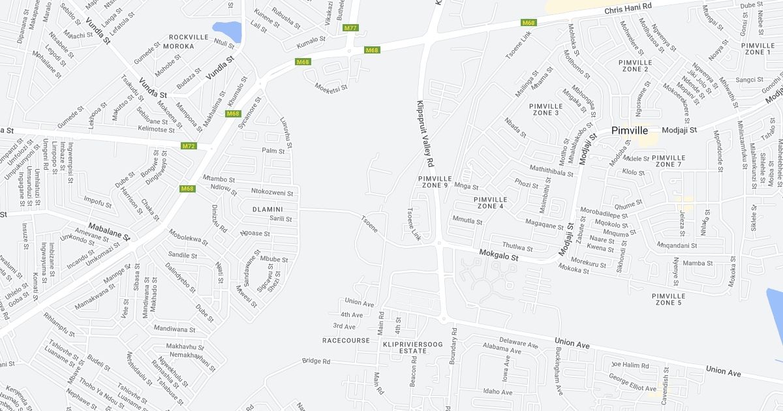Image resolution: width=783 pixels, height=411 pixels.
Task: Click the M68 shield above Moeketsi St label
Action: tap(303, 62)
